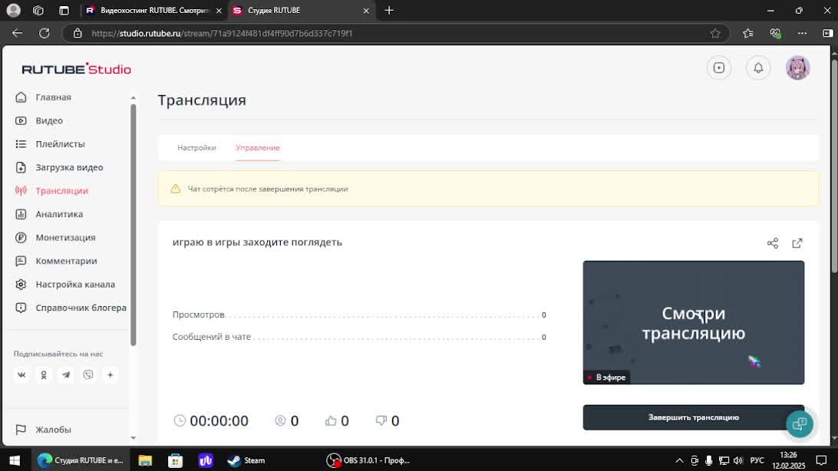Open the notifications bell

click(x=758, y=68)
